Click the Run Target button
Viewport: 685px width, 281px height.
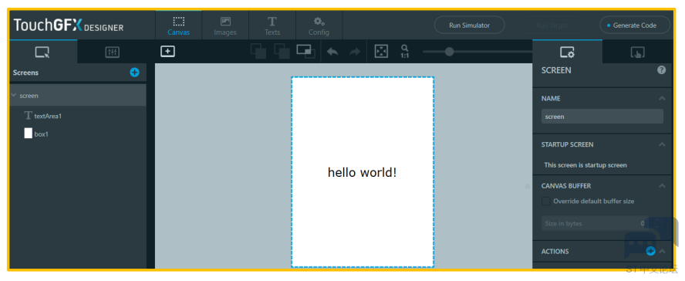552,25
